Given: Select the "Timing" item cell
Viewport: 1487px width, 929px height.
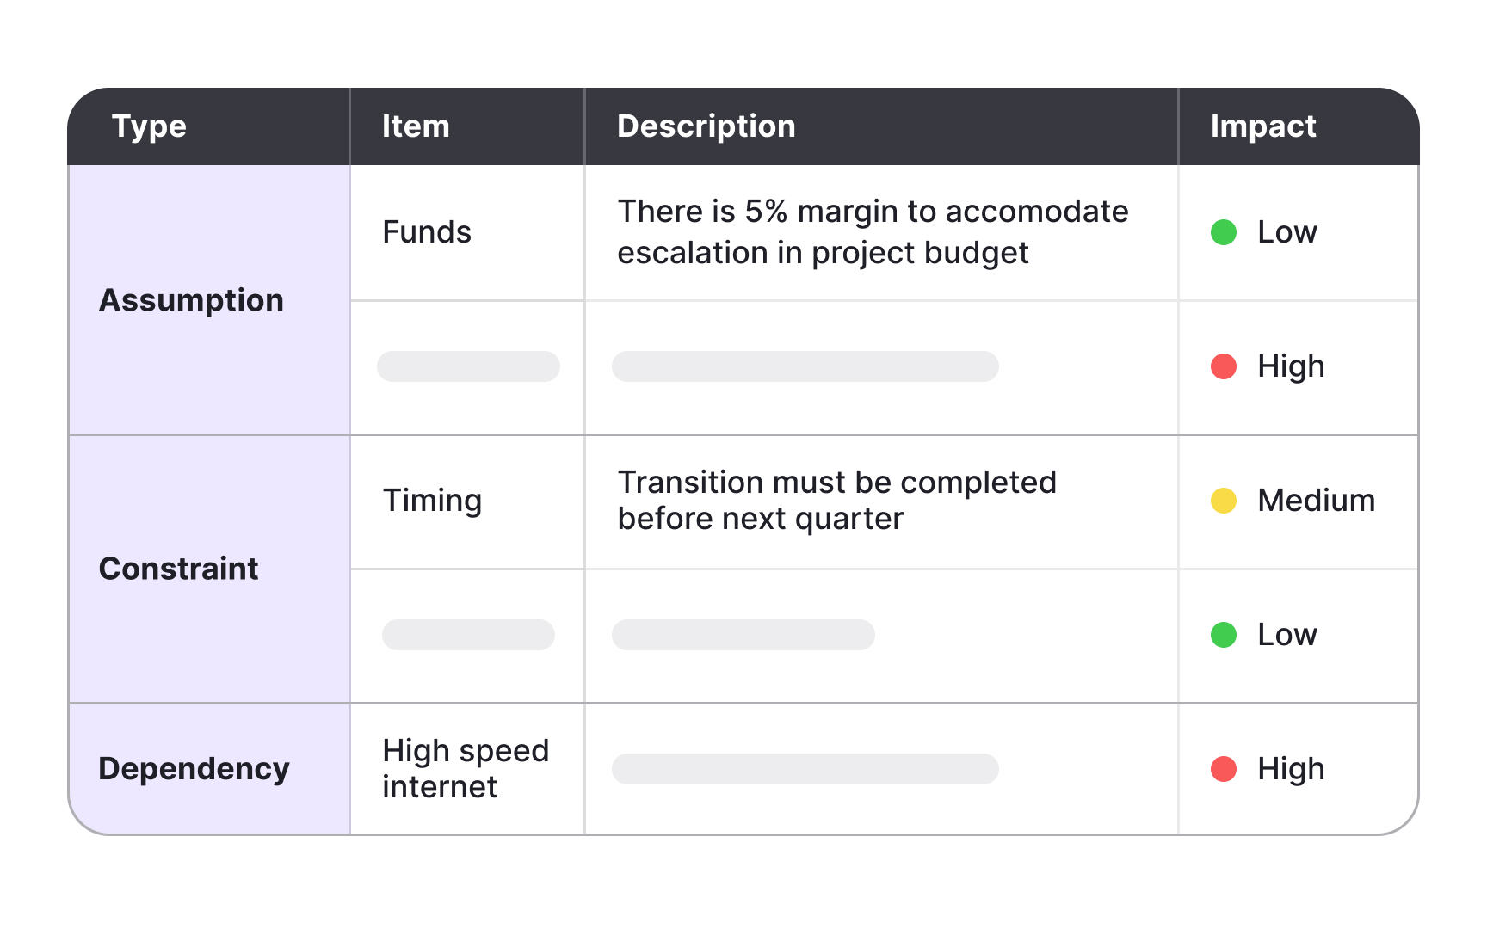Looking at the screenshot, I should 432,501.
